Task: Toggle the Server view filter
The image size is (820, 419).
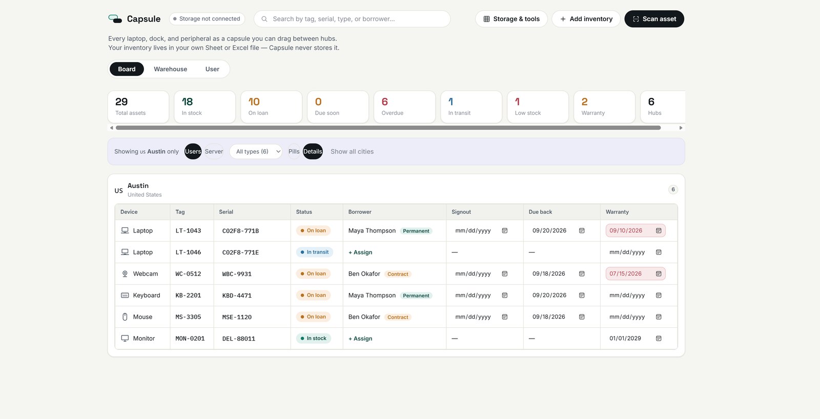Action: point(214,152)
